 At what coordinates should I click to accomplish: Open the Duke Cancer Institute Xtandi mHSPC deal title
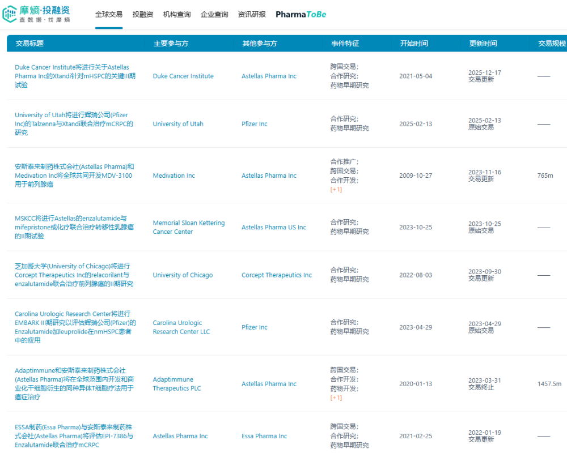75,76
